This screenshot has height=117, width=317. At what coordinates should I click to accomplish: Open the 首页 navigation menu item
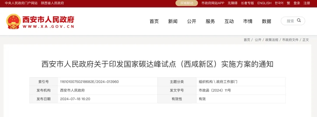pyautogui.click(x=154, y=21)
